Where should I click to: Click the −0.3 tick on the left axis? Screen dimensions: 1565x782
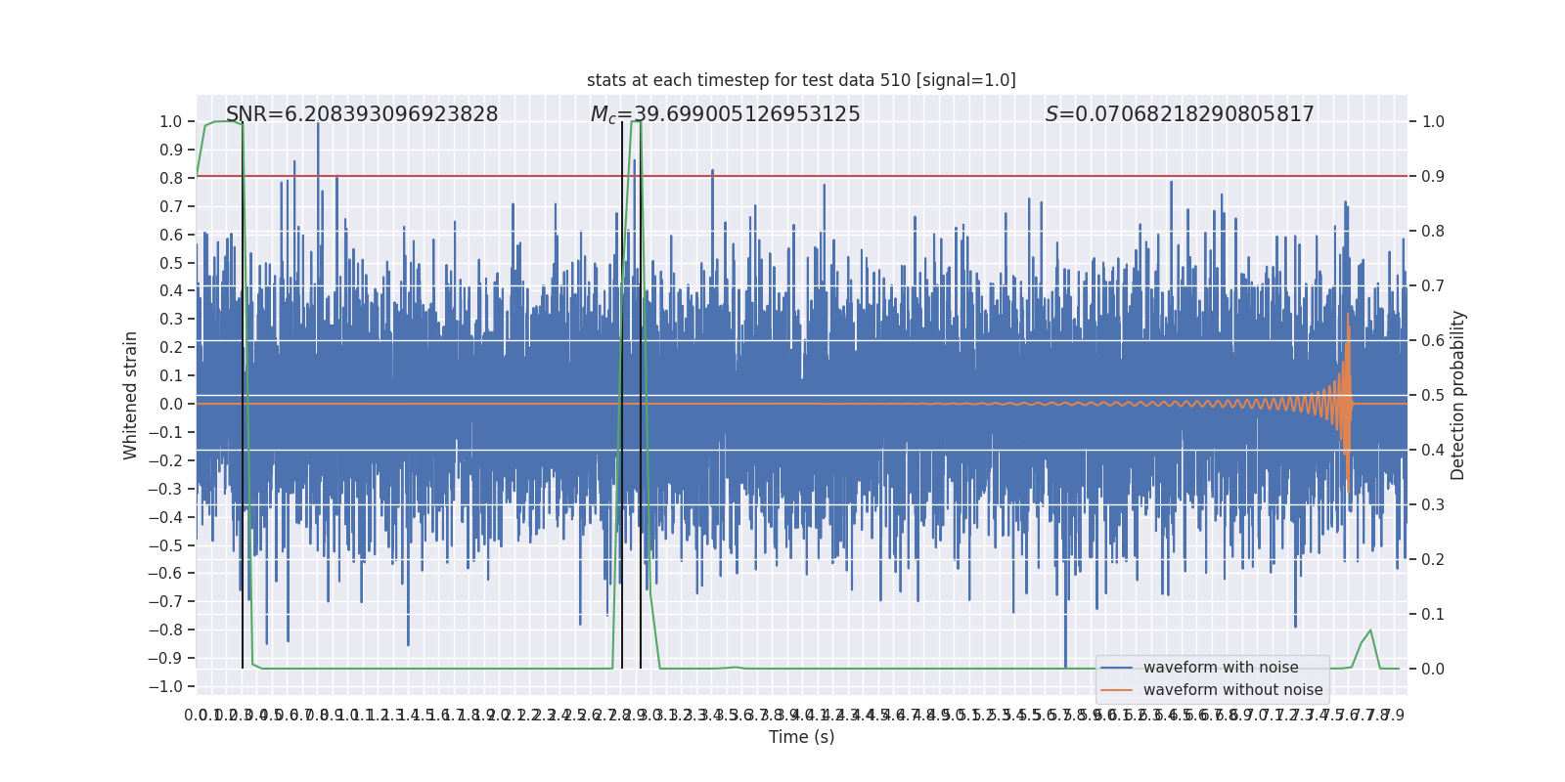point(165,490)
